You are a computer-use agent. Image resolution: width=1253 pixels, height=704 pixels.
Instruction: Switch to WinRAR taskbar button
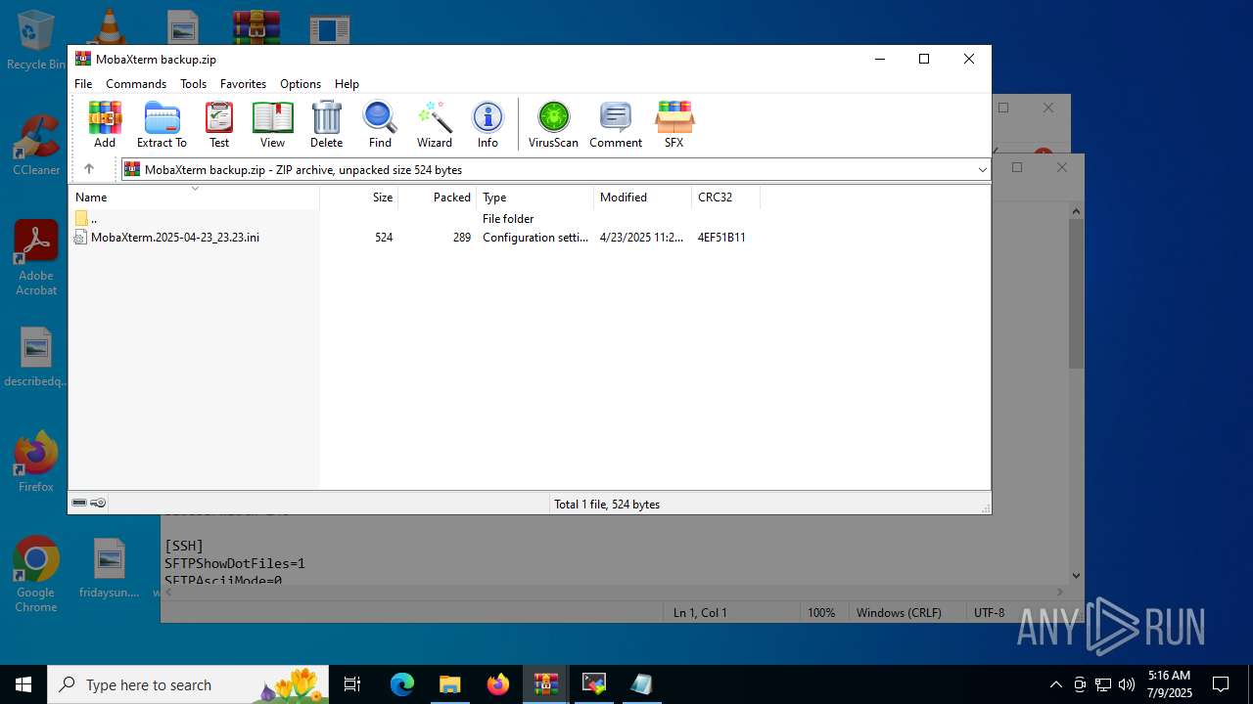click(x=546, y=684)
